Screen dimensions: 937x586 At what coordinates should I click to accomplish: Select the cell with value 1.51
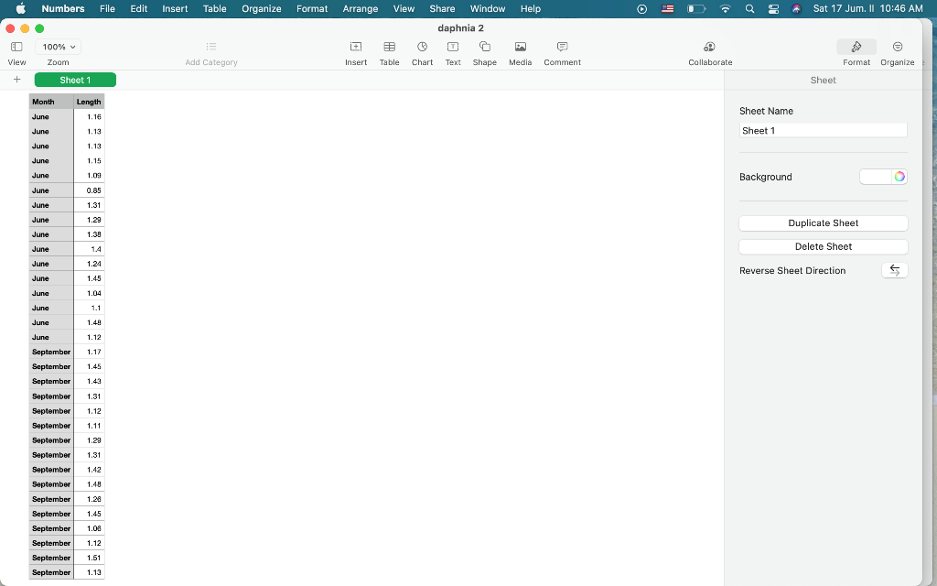point(89,558)
